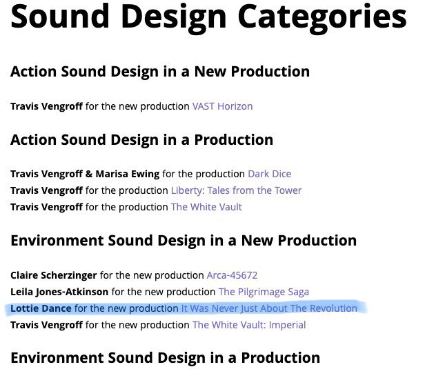Visit The Pilgrimage Saga link
Screen dimensions: 425x378
pos(264,292)
